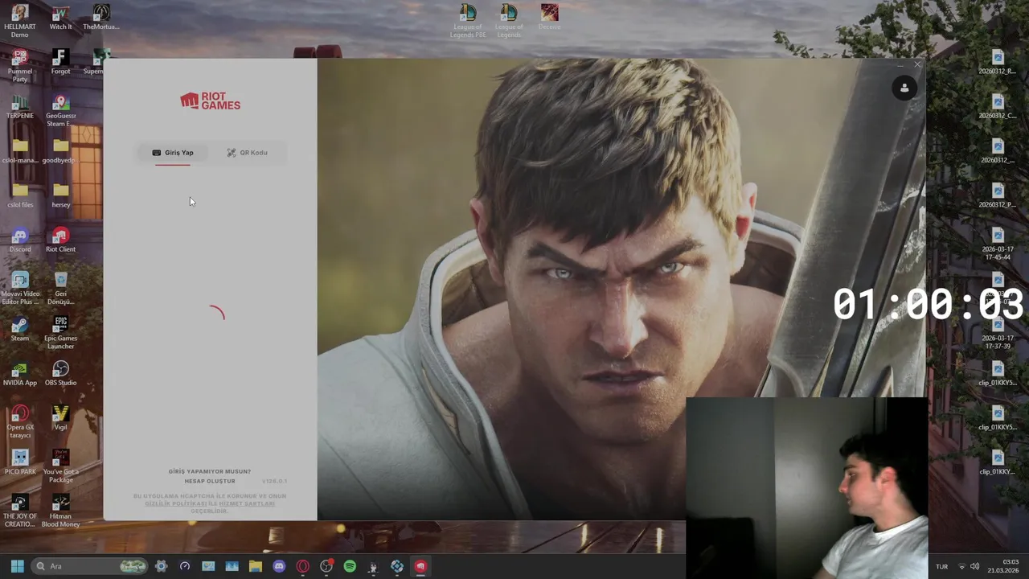Select Riot Client desktop shortcut

tap(60, 240)
